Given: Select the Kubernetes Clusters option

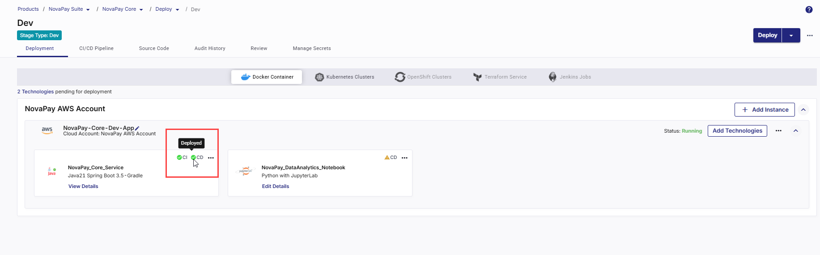Looking at the screenshot, I should click(344, 77).
